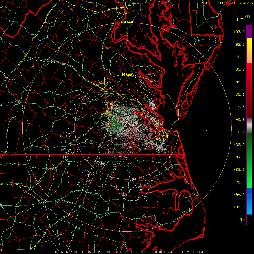The height and width of the screenshot is (254, 254).
Task: Click the -78.7 velocity legend value
Action: point(239,182)
